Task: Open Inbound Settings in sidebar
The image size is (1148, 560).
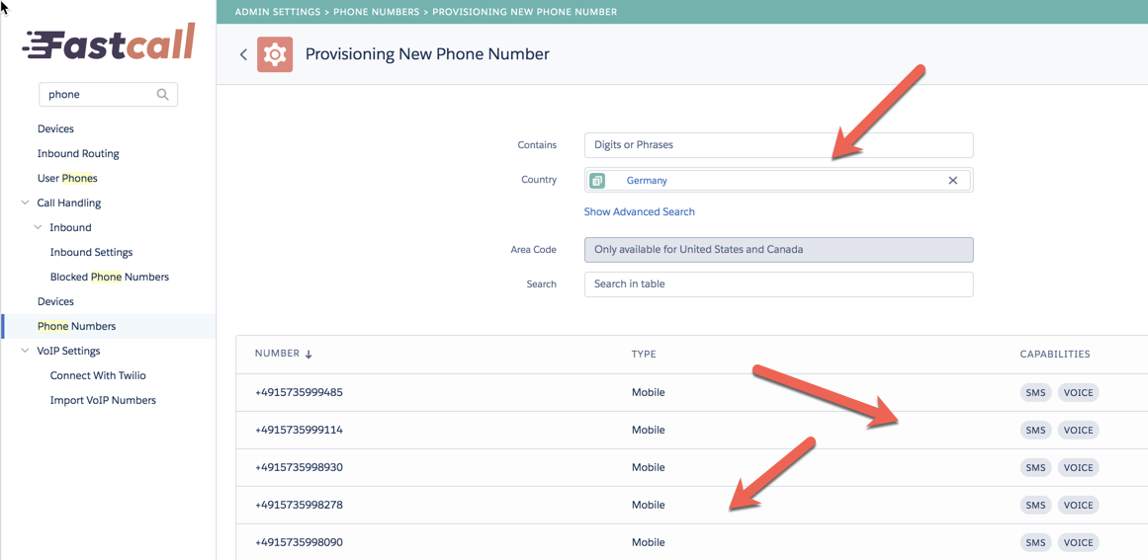Action: point(92,252)
